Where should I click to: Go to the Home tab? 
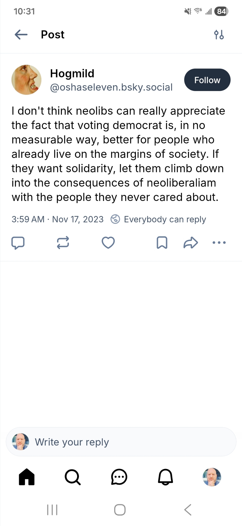tap(27, 477)
